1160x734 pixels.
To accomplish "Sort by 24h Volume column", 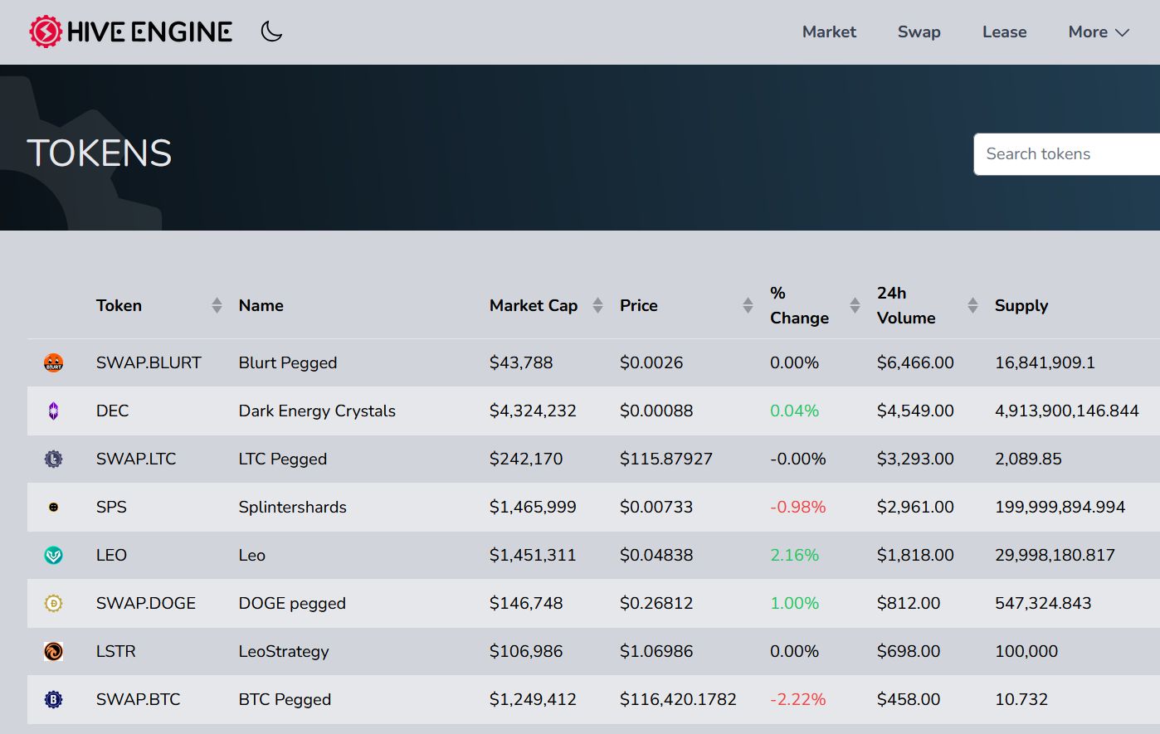I will pos(972,305).
